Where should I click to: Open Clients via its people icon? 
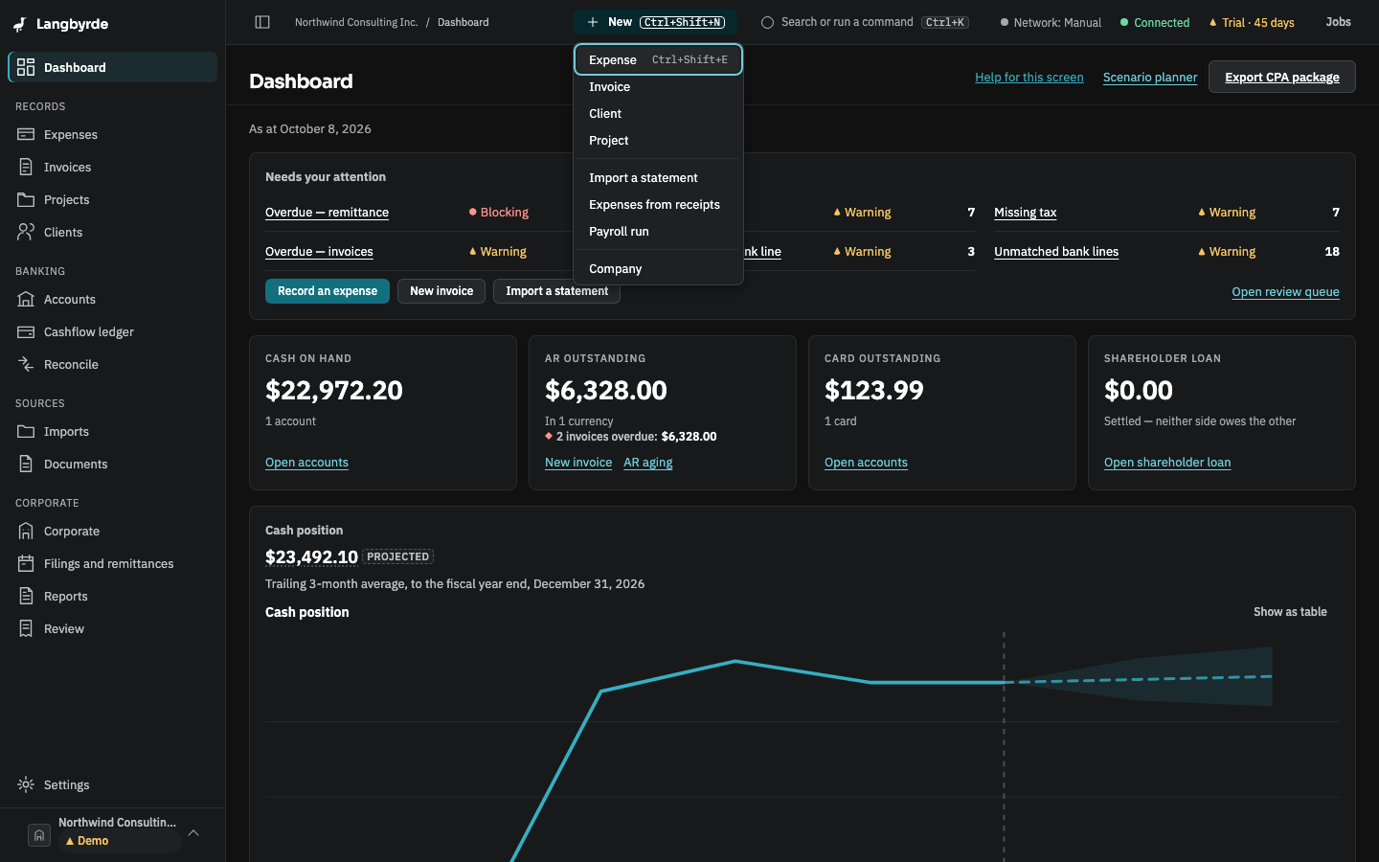click(26, 232)
